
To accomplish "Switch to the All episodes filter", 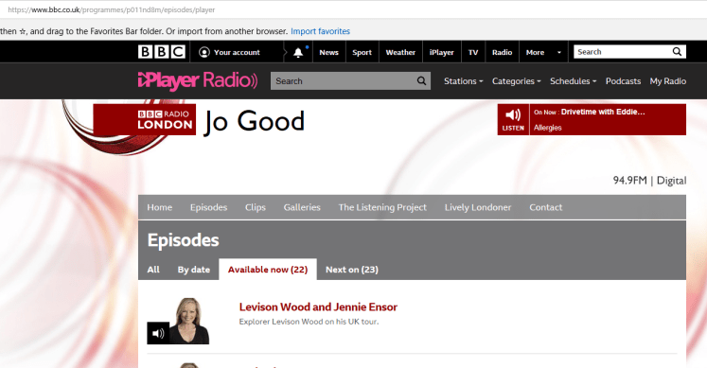I will (153, 270).
